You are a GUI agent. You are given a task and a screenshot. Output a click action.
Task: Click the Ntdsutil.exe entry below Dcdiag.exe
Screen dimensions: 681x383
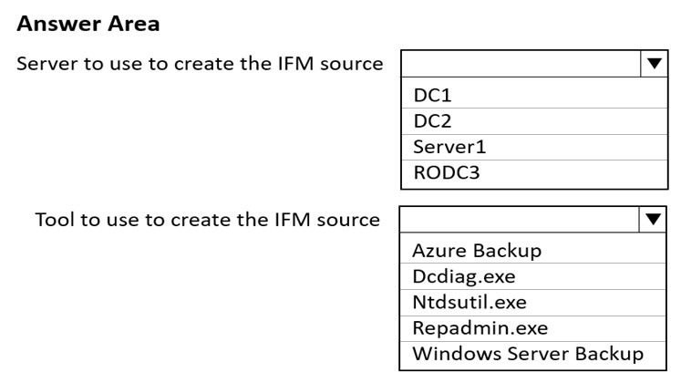pos(532,303)
